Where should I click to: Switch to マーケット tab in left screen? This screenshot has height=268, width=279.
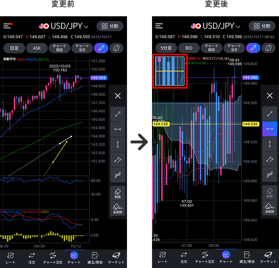(x=116, y=258)
